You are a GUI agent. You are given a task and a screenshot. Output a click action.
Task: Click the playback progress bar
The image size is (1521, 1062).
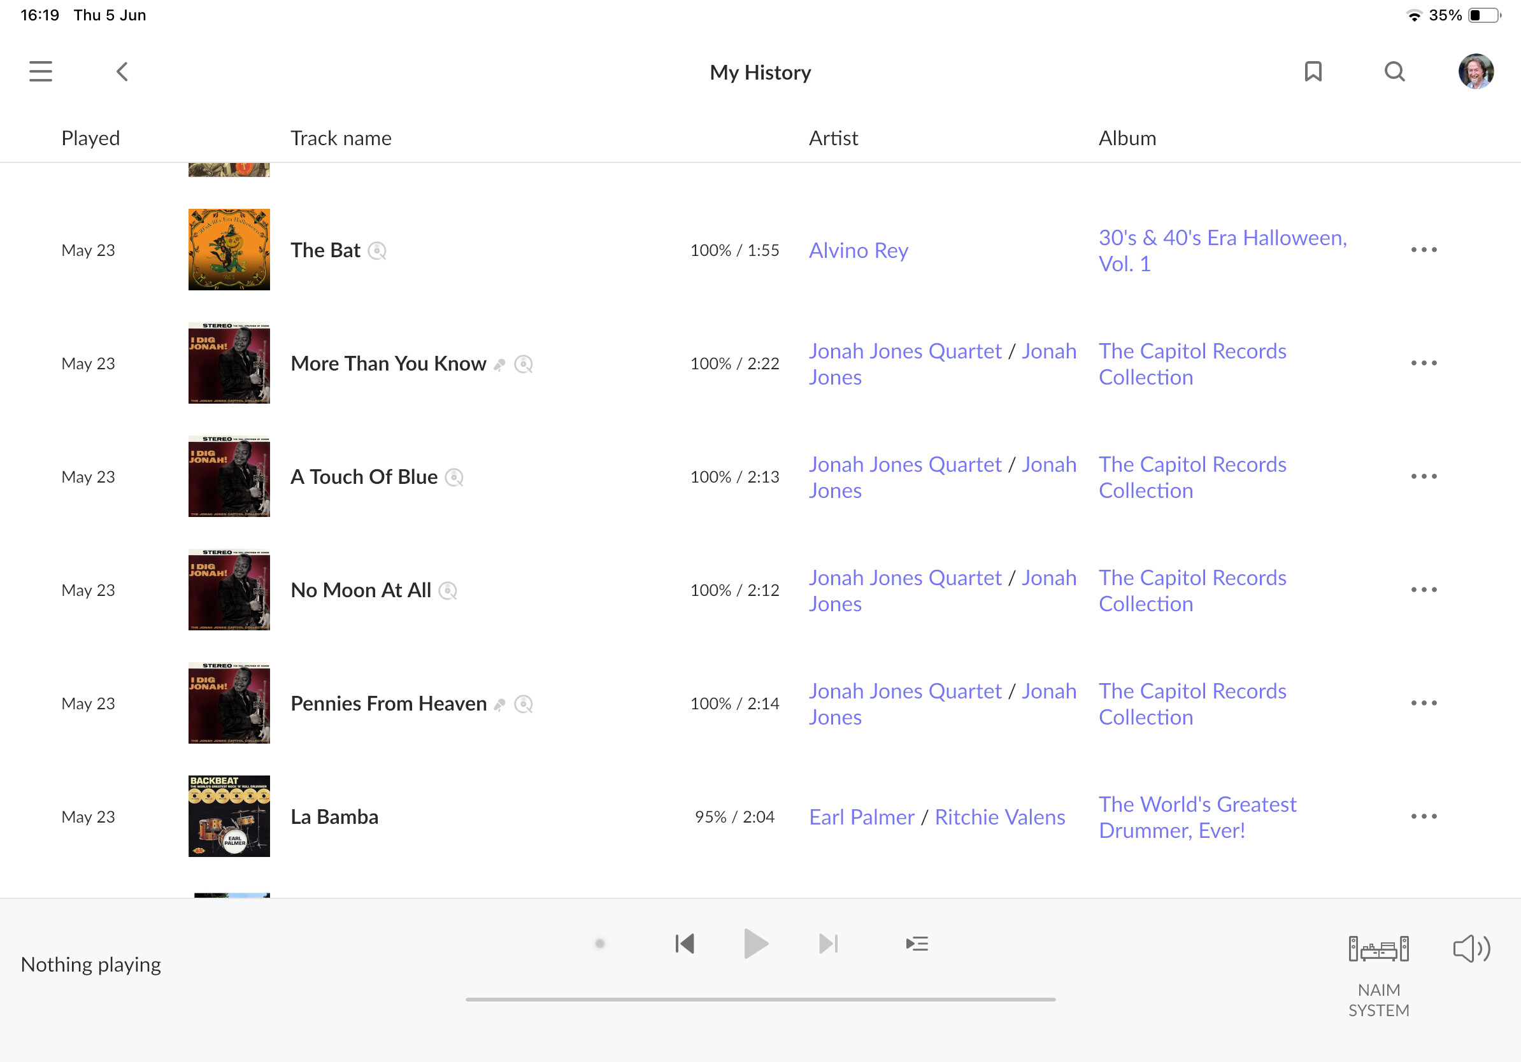[x=760, y=999]
